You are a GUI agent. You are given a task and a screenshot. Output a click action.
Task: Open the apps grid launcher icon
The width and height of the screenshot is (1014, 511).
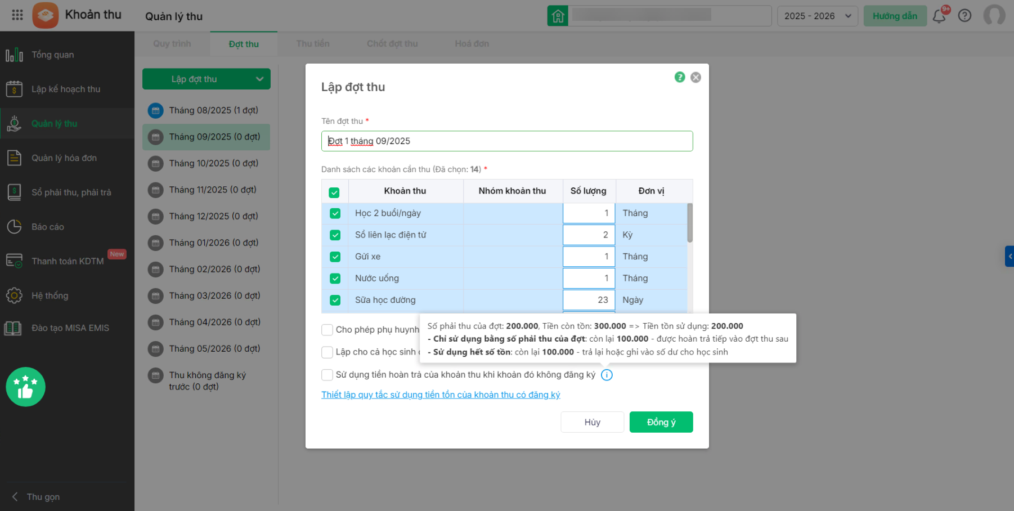(17, 15)
